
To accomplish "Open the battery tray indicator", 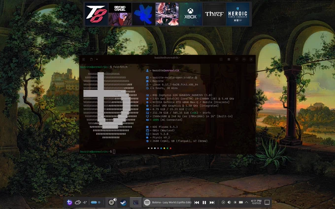I will 241,202.
